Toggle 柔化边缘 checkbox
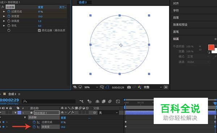 point(39,31)
